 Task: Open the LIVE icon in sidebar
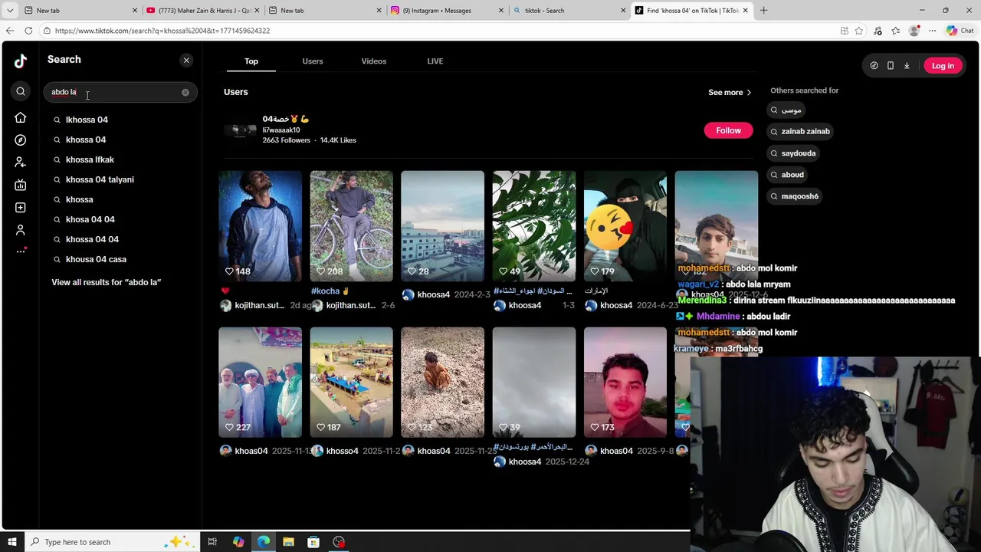[21, 185]
